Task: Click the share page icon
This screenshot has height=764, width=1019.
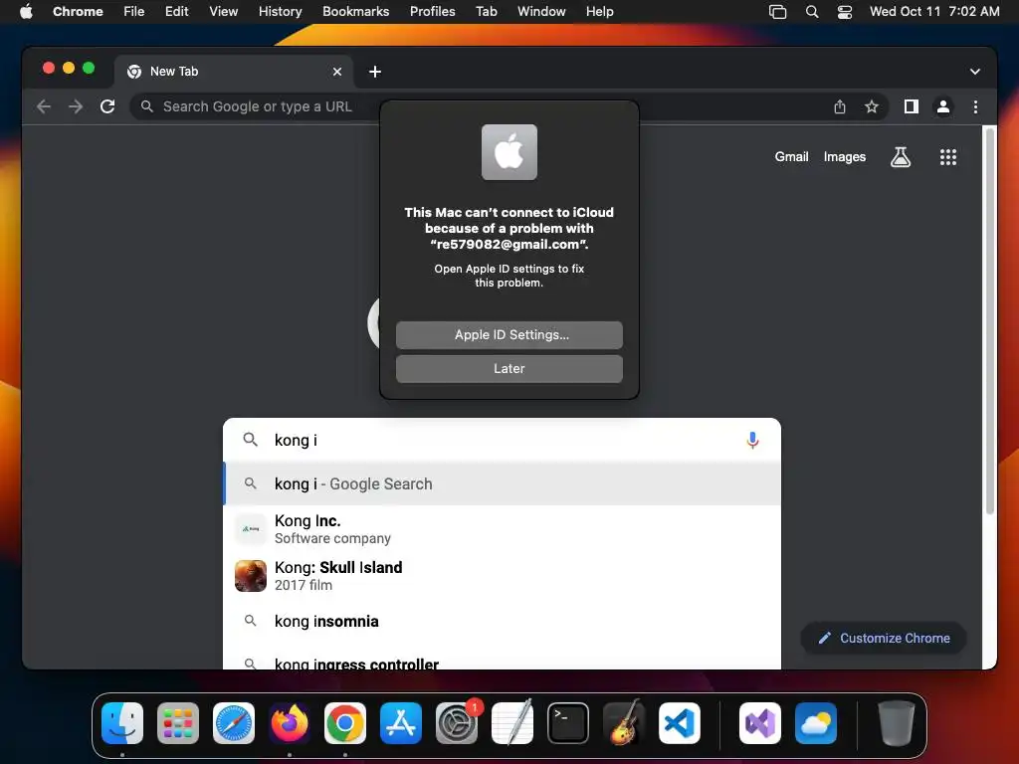Action: tap(840, 106)
